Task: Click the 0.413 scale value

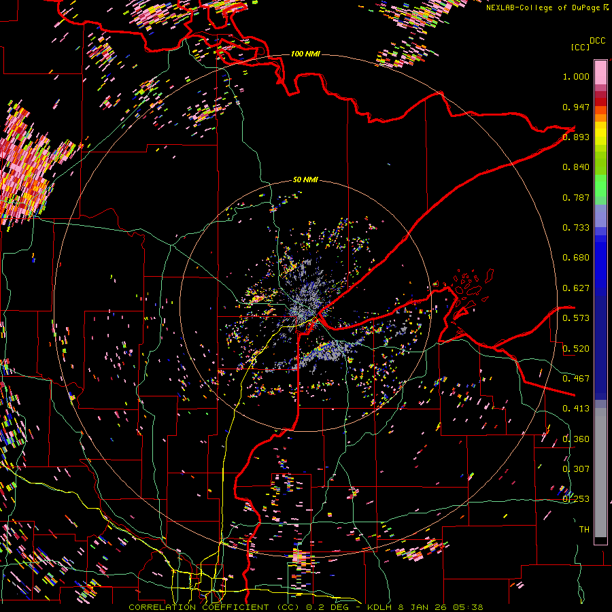Action: point(576,409)
